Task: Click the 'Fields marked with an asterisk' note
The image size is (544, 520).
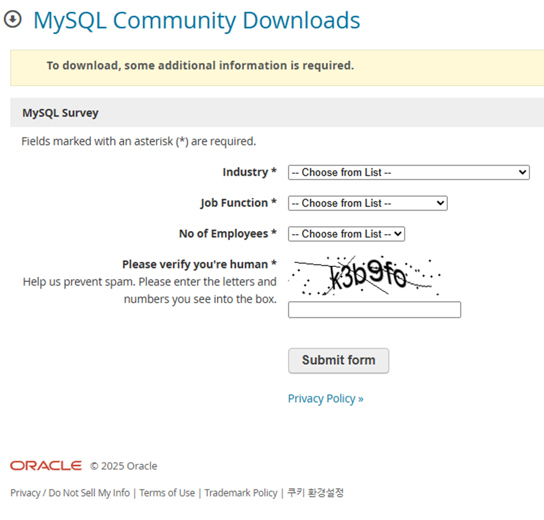Action: tap(139, 141)
